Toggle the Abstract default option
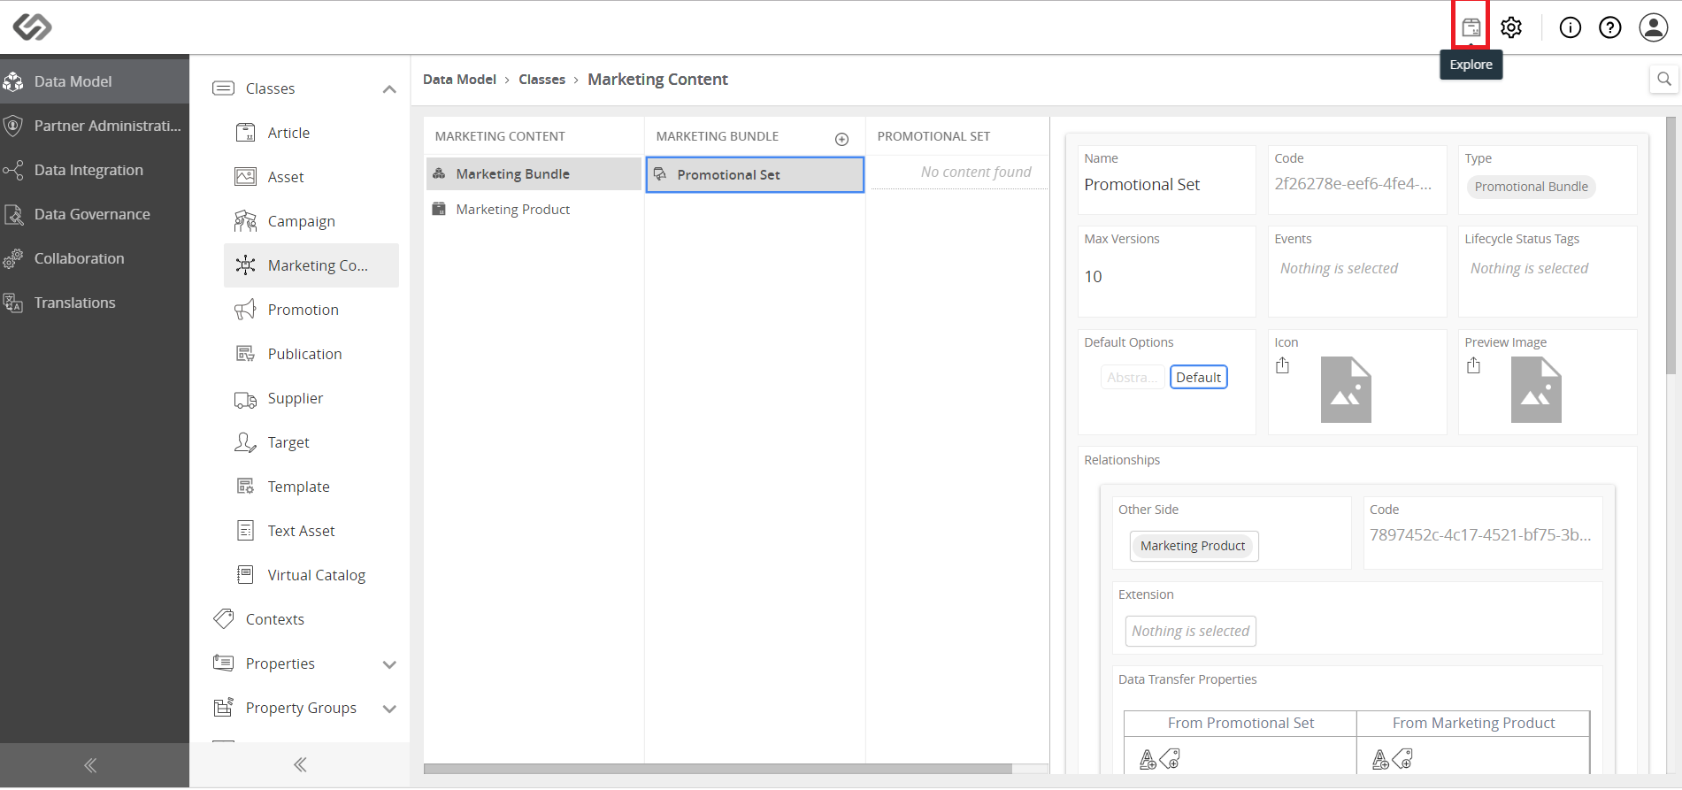The height and width of the screenshot is (790, 1682). (1132, 377)
